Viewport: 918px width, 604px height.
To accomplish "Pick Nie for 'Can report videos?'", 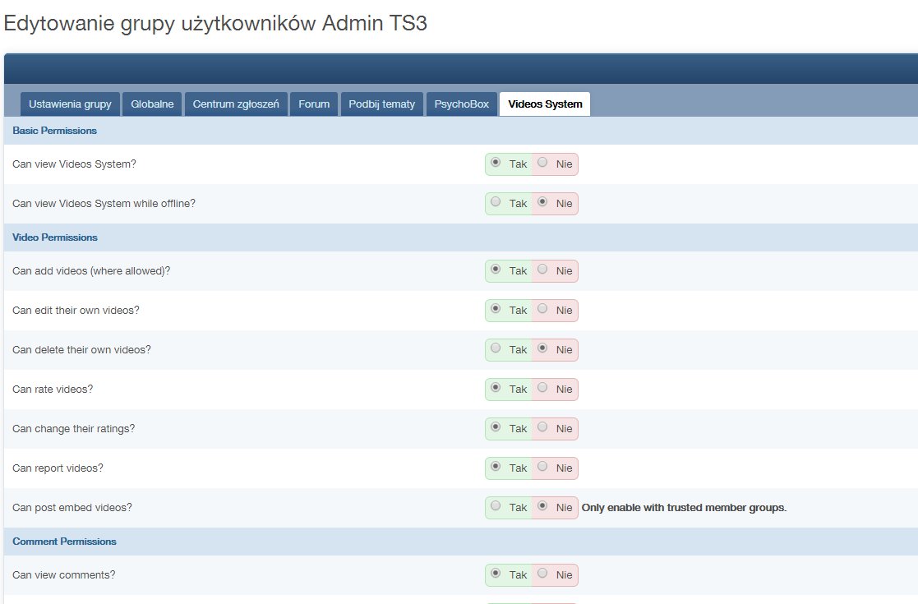I will (x=542, y=467).
